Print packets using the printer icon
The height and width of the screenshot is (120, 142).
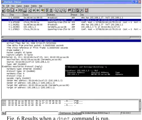(x=25, y=10)
